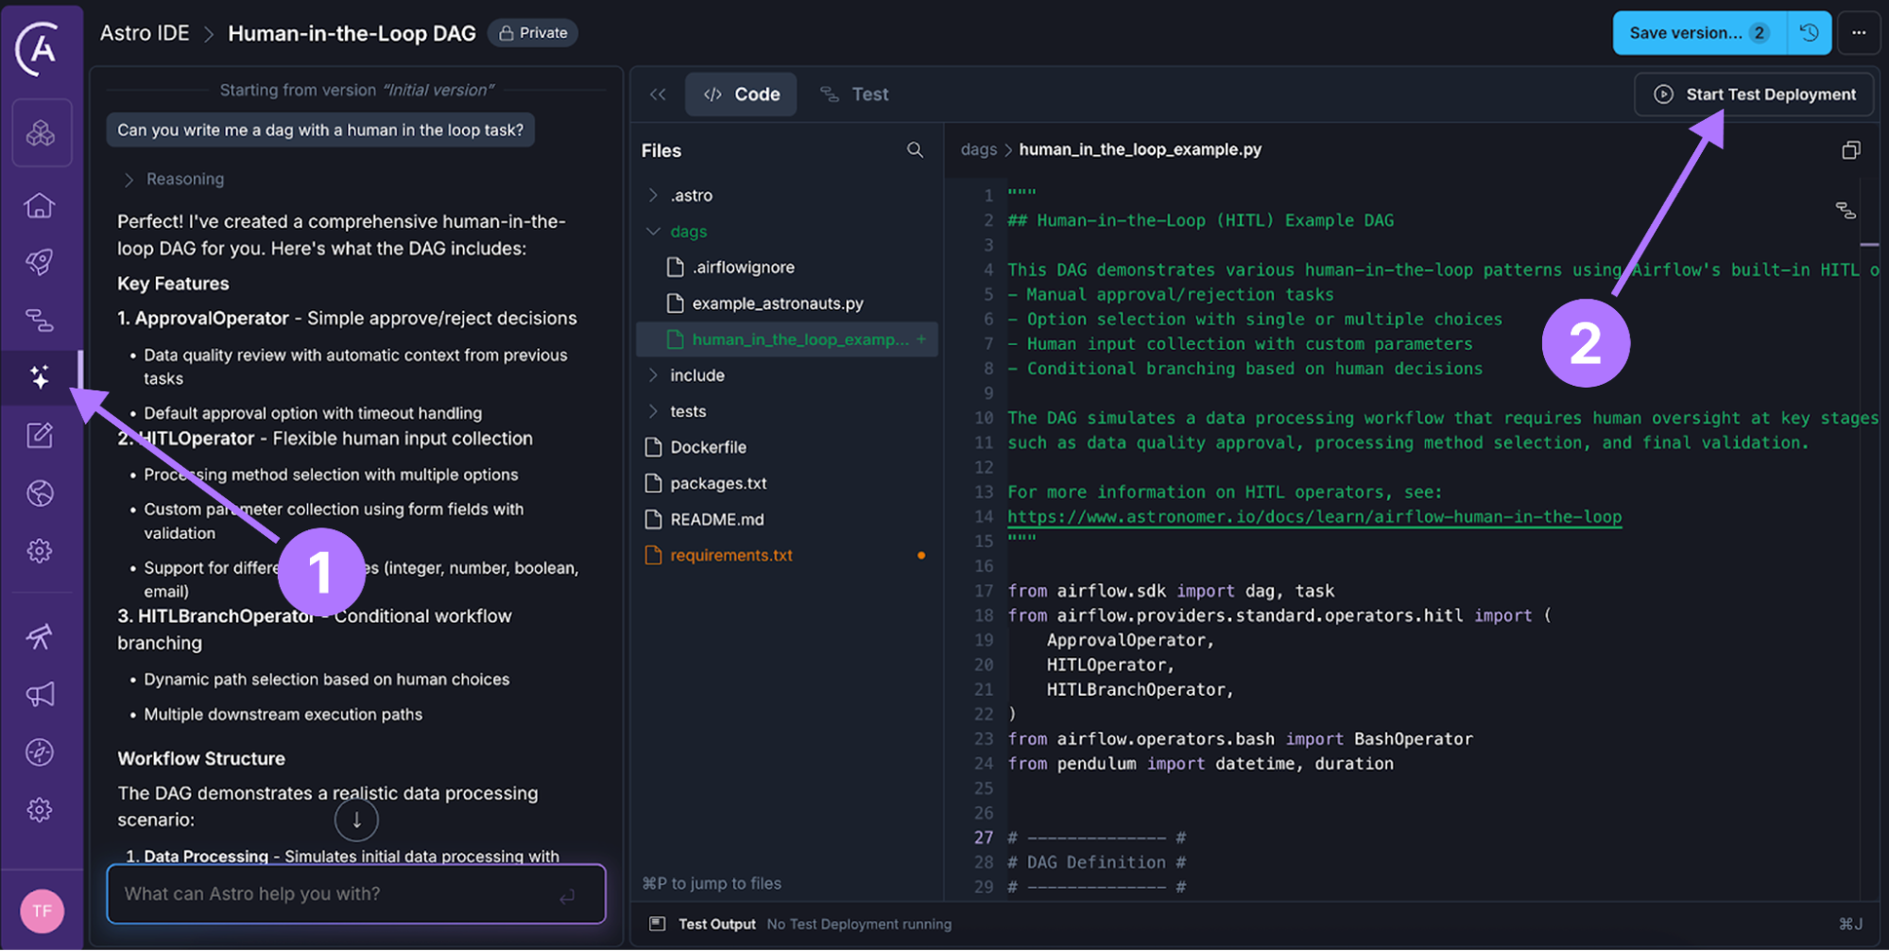This screenshot has width=1889, height=951.
Task: Open version history clock icon
Action: (1809, 33)
